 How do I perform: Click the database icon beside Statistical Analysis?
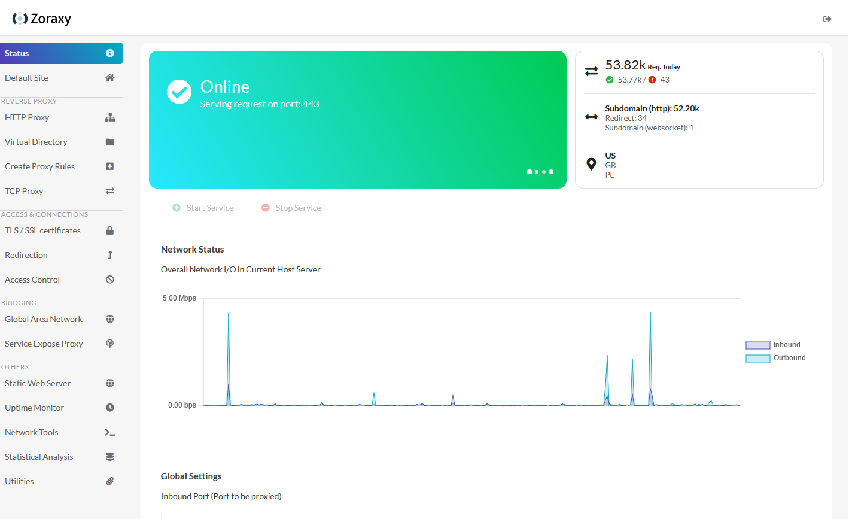point(110,457)
